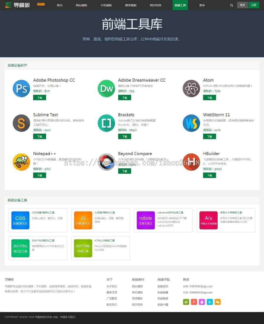Open the search magnifier icon
The image size is (264, 324).
tap(232, 5)
